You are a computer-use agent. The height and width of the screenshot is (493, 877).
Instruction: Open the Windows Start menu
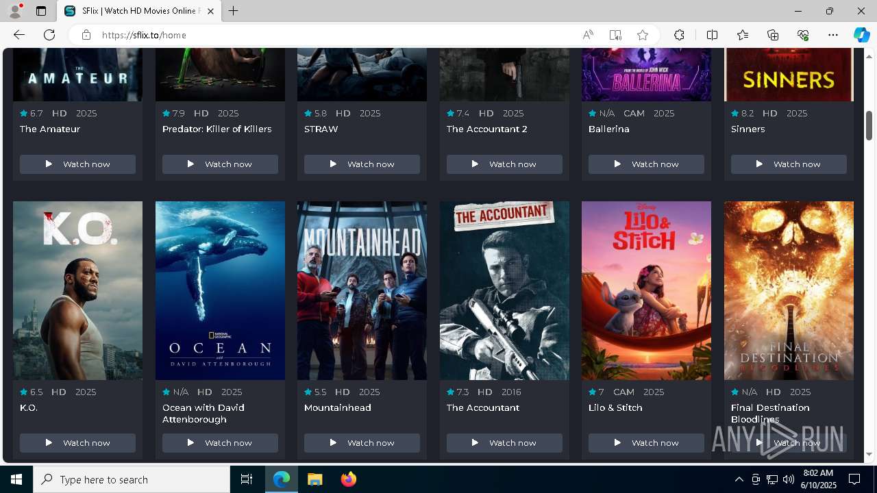16,479
